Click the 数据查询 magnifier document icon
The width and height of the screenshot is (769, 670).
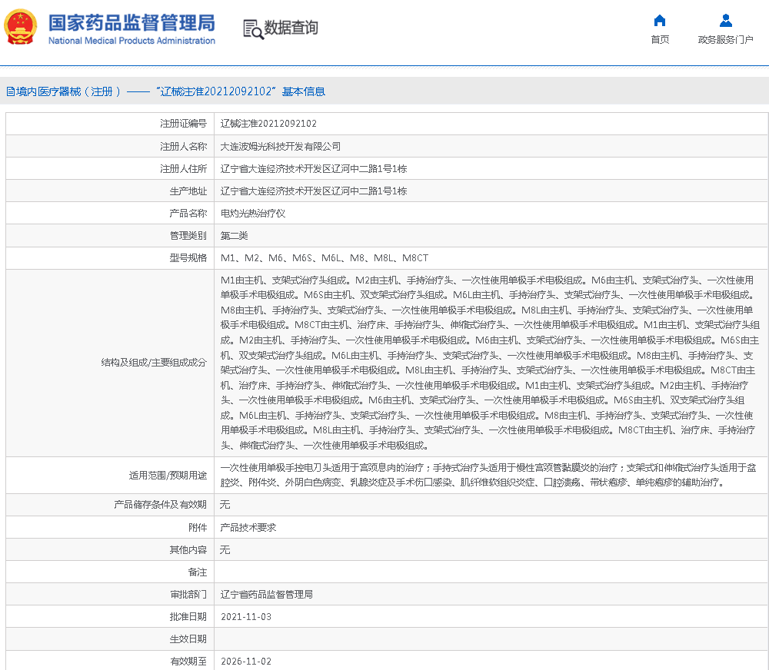pyautogui.click(x=253, y=28)
